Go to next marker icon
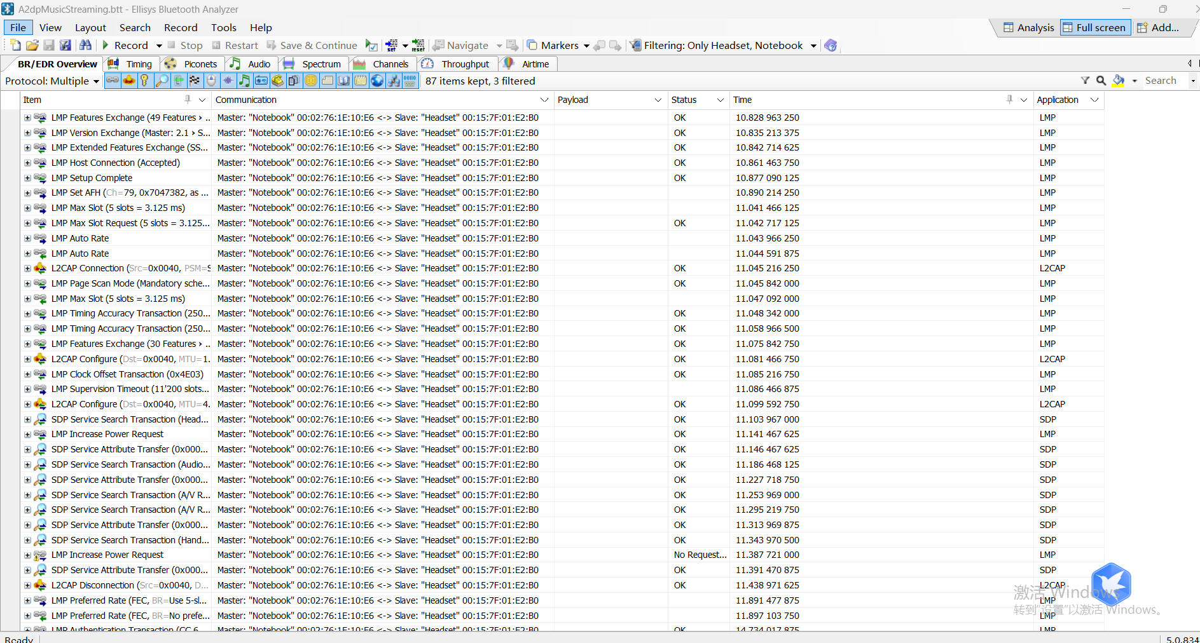1200x643 pixels. pyautogui.click(x=615, y=45)
